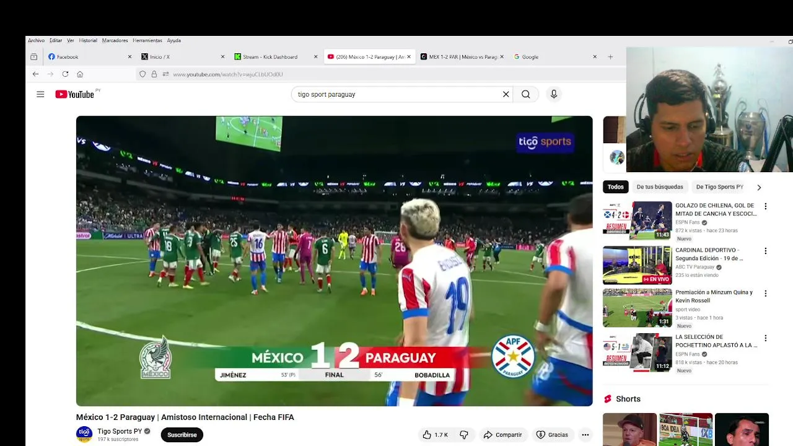Close the Stream - Kick Dashboard tab
793x446 pixels.
point(315,57)
